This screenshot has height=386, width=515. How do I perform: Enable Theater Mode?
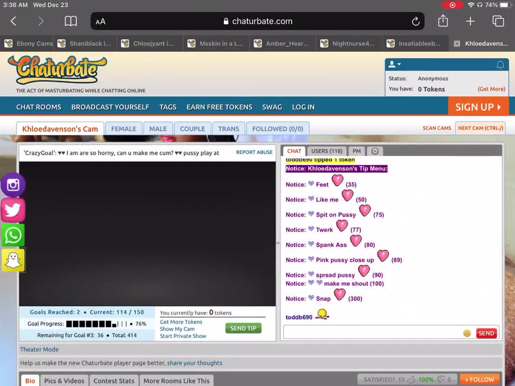[39, 349]
